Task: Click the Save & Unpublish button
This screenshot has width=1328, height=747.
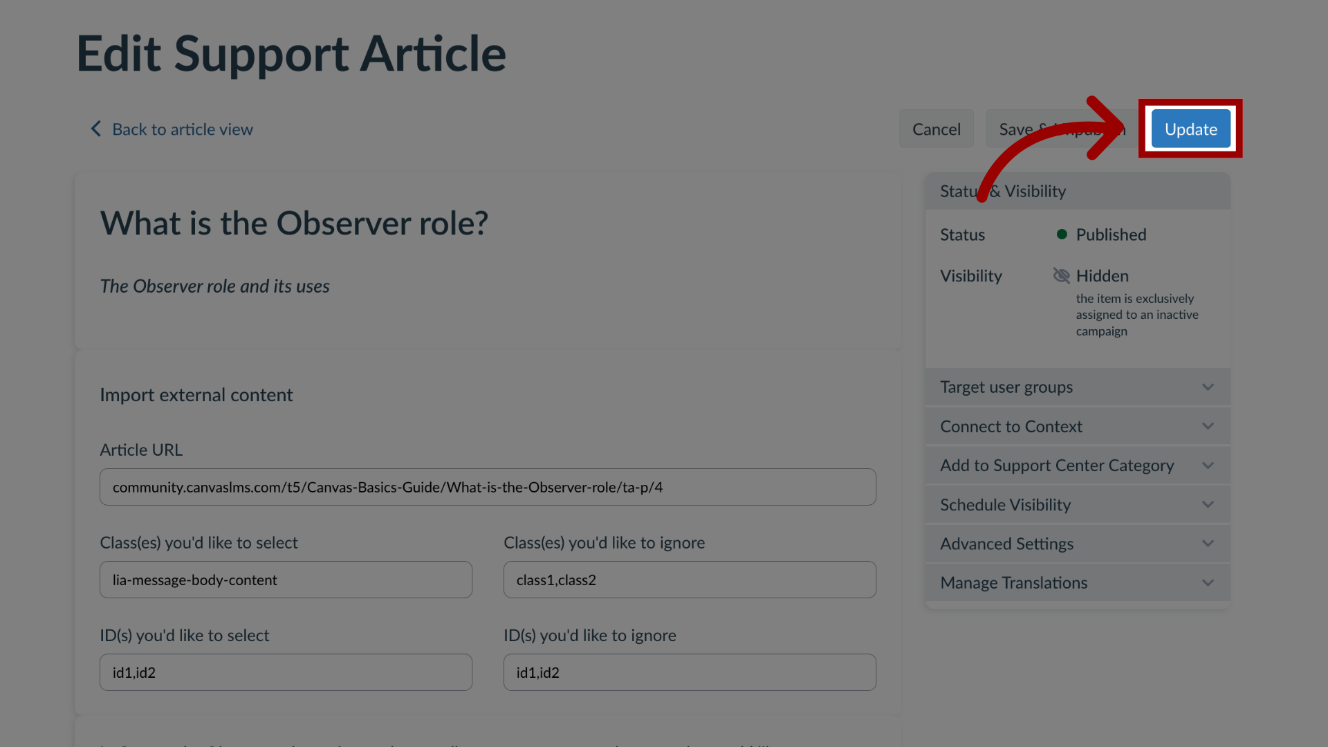Action: [1062, 129]
